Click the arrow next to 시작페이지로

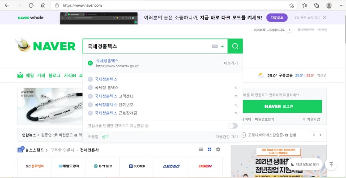coord(289,30)
